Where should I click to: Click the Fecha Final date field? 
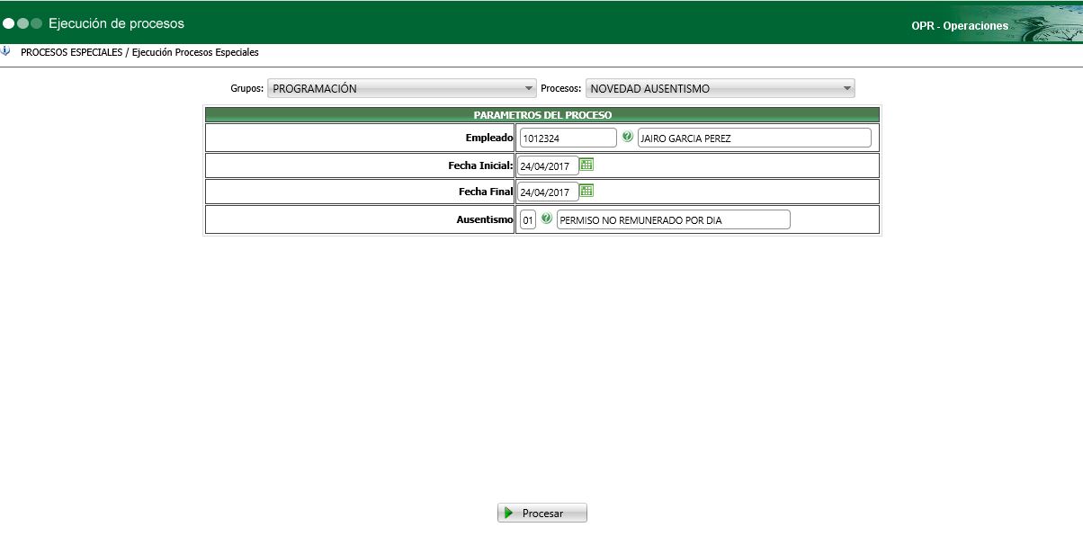point(547,192)
